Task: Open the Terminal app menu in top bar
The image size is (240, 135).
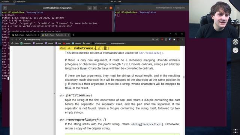Action: pyautogui.click(x=19, y=1)
